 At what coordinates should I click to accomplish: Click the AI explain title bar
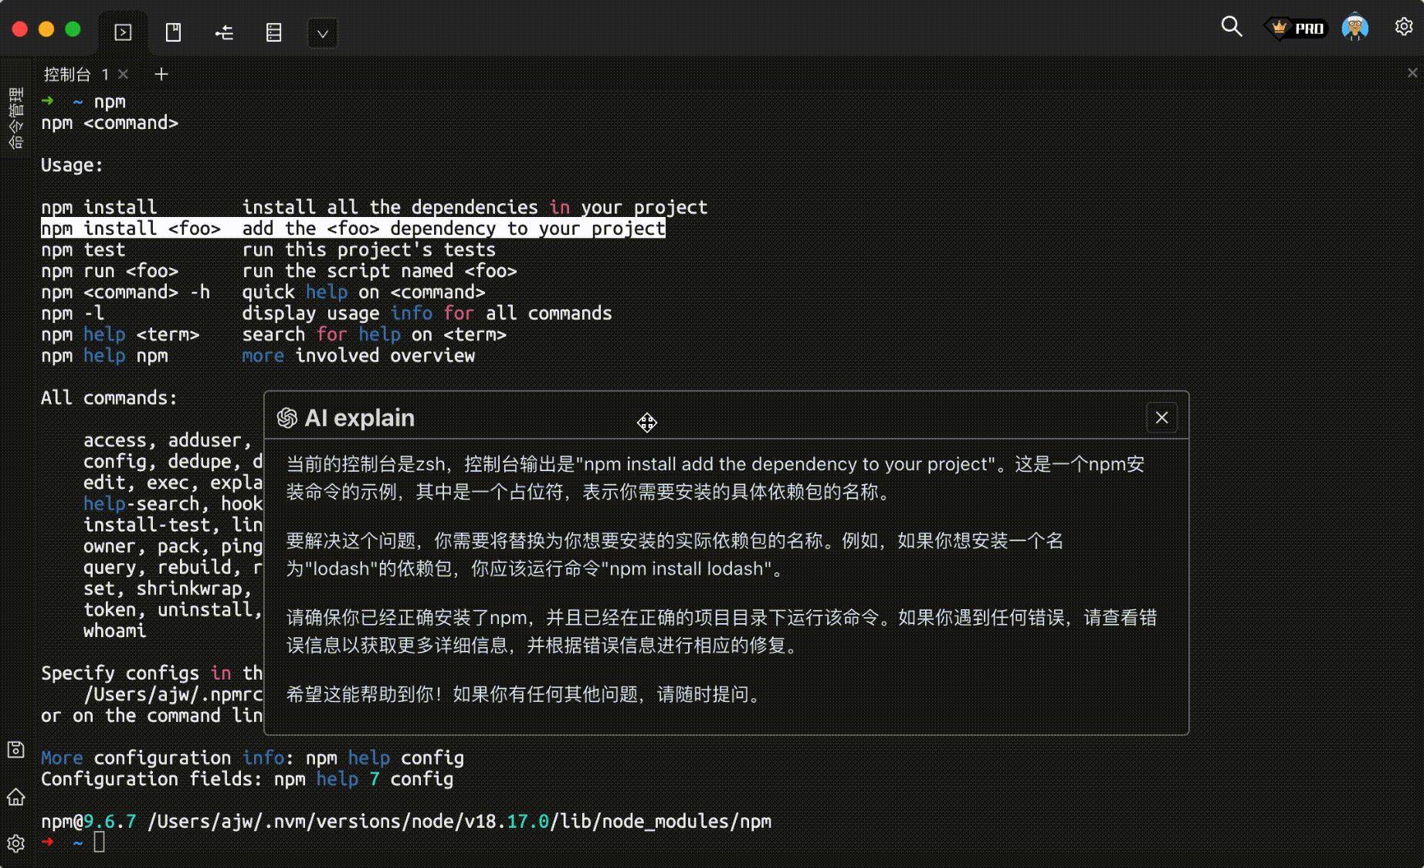tap(726, 417)
